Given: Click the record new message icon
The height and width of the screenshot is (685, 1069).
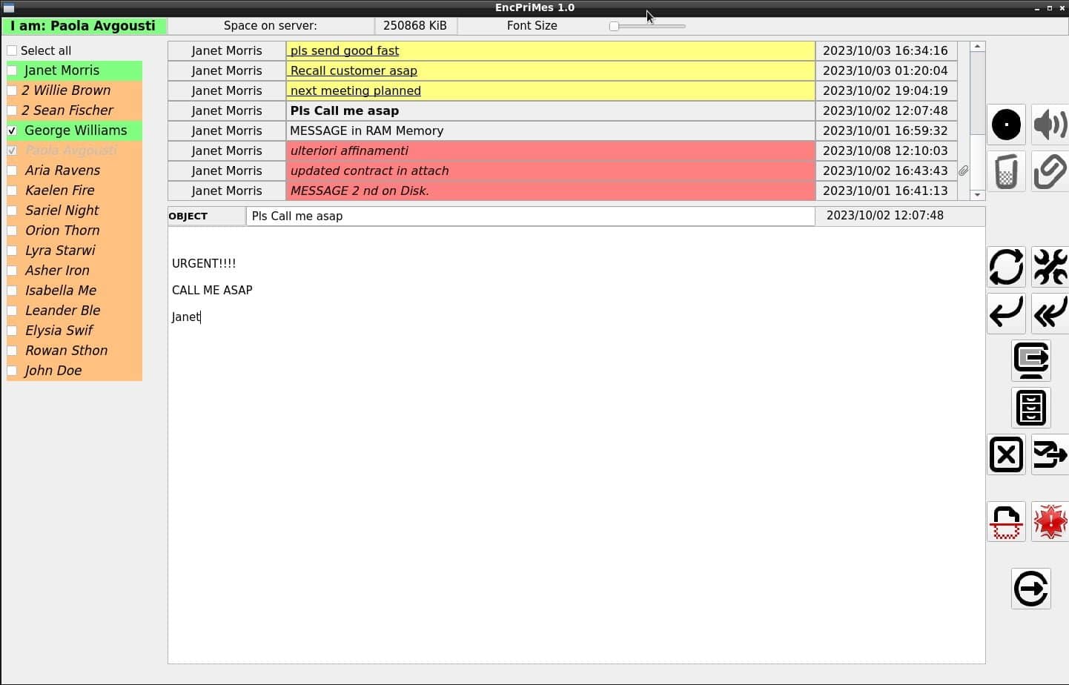Looking at the screenshot, I should (1006, 125).
